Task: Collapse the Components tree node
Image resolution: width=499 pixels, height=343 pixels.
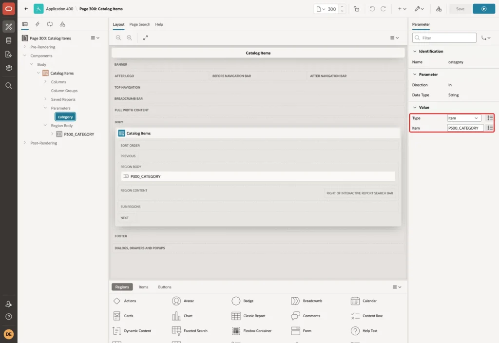Action: [x=25, y=56]
